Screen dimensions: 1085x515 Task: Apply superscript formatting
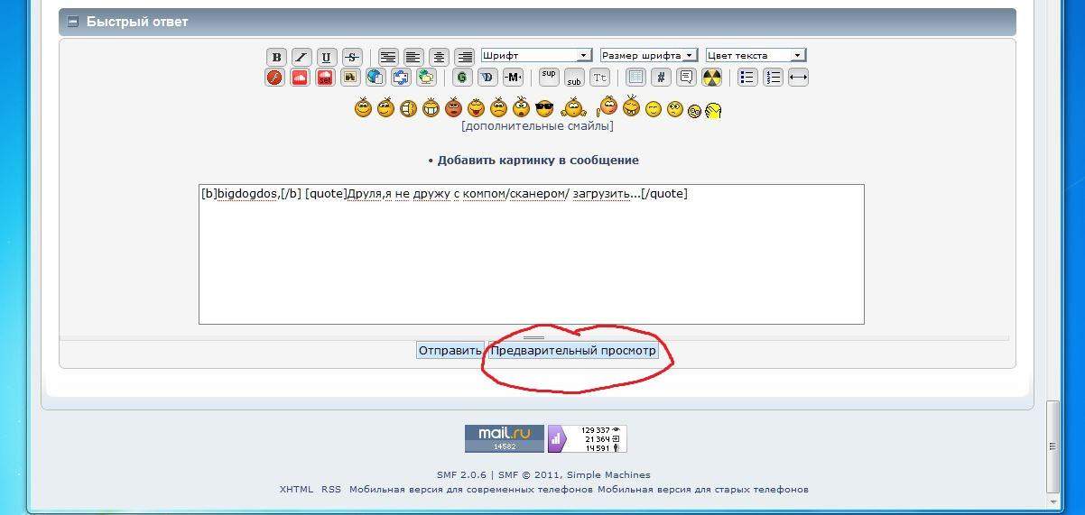pos(549,78)
